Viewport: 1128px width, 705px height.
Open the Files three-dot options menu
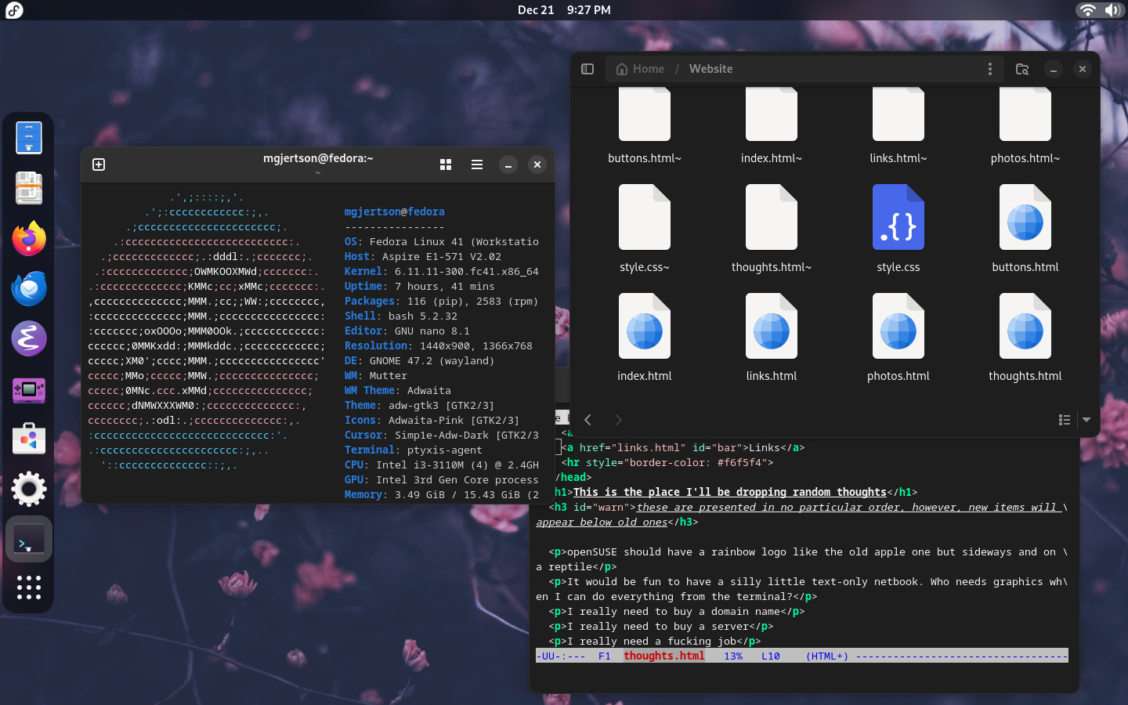(x=990, y=69)
